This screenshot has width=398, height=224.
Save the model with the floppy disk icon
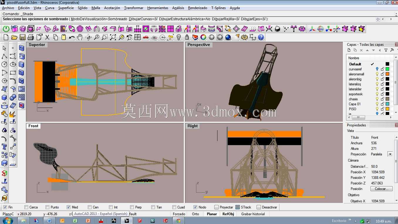22,37
